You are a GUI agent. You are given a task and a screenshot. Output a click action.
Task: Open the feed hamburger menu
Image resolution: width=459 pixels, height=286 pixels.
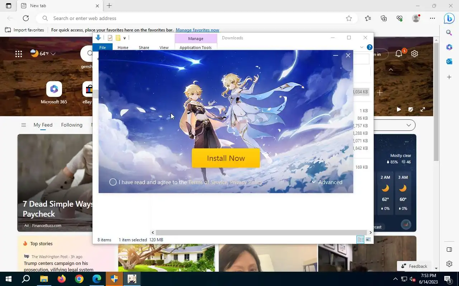click(24, 125)
